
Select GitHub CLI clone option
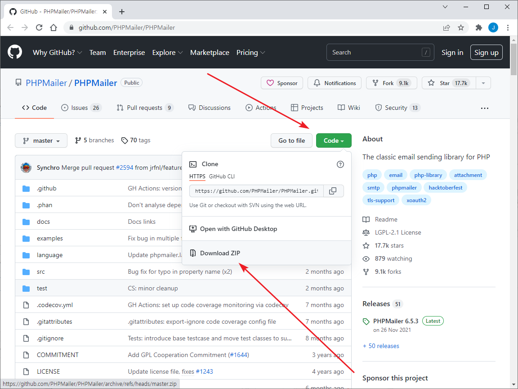click(222, 176)
